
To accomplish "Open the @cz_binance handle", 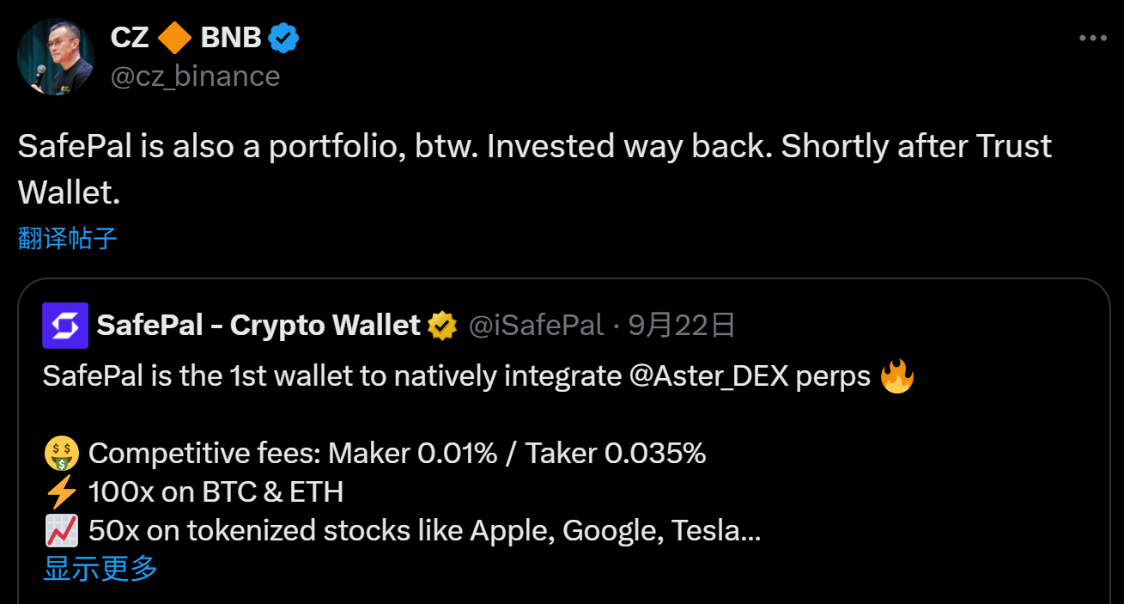I will pyautogui.click(x=195, y=76).
